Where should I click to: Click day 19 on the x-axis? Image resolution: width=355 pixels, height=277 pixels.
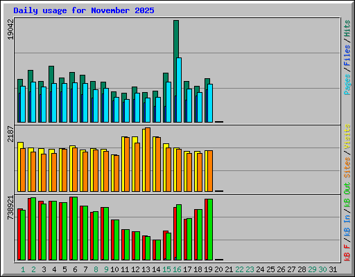[x=208, y=269]
